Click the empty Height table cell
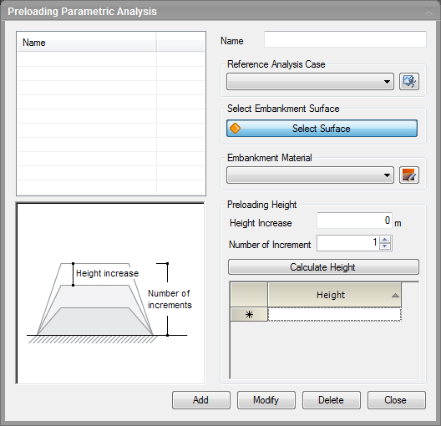 tap(335, 314)
